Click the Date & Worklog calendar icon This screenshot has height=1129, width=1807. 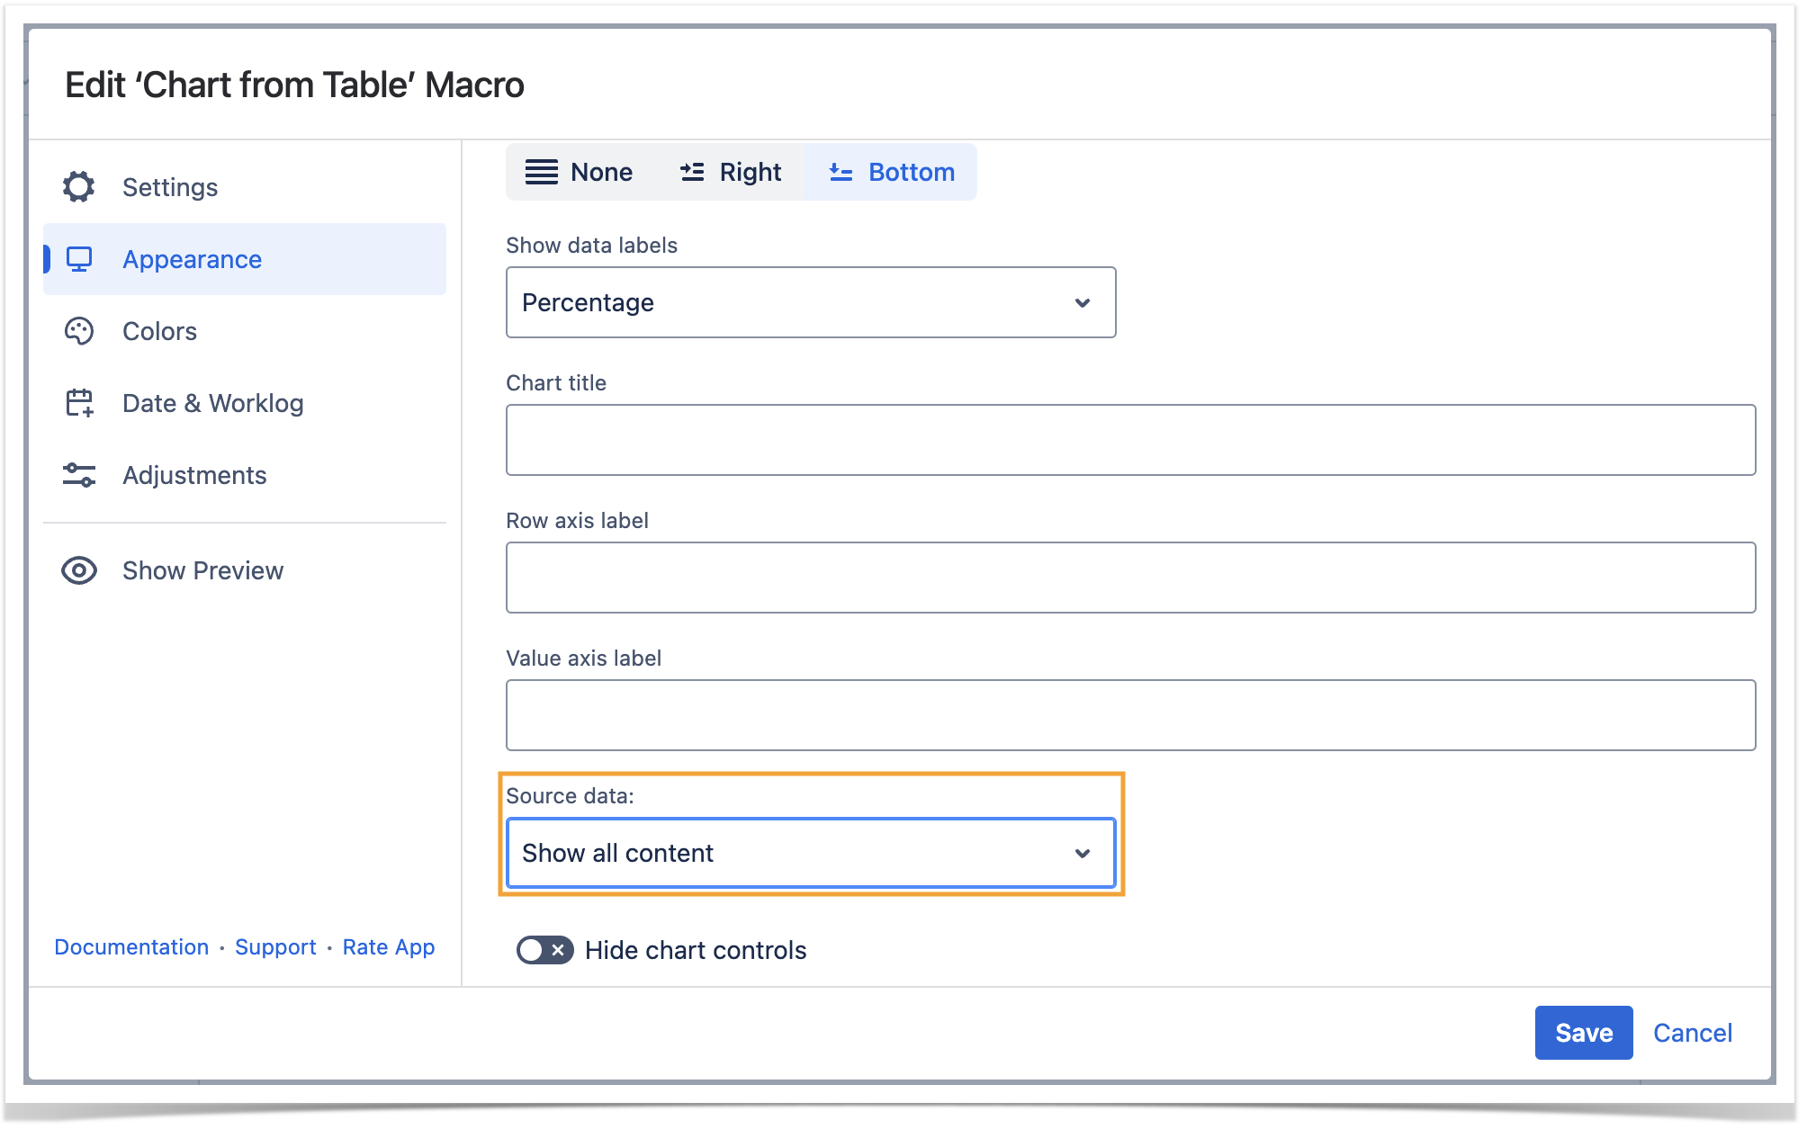(x=79, y=403)
